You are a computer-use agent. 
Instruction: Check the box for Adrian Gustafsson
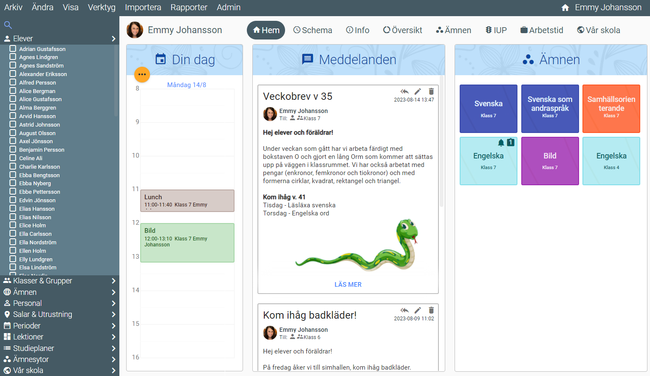[13, 49]
